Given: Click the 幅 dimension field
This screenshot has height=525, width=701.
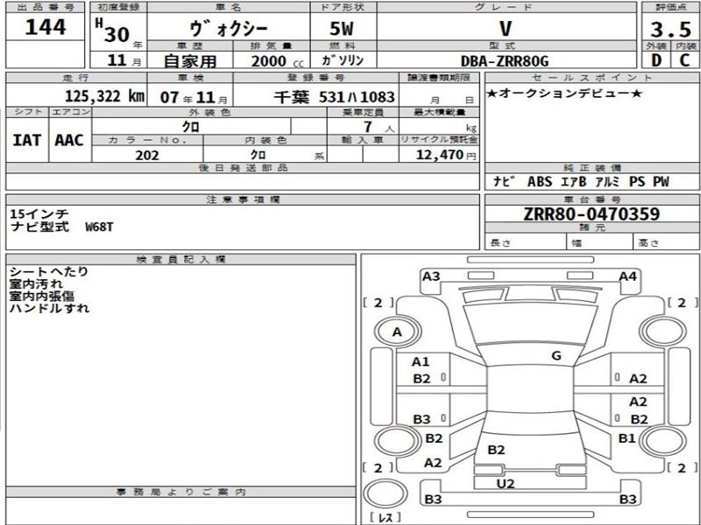Looking at the screenshot, I should tap(599, 243).
